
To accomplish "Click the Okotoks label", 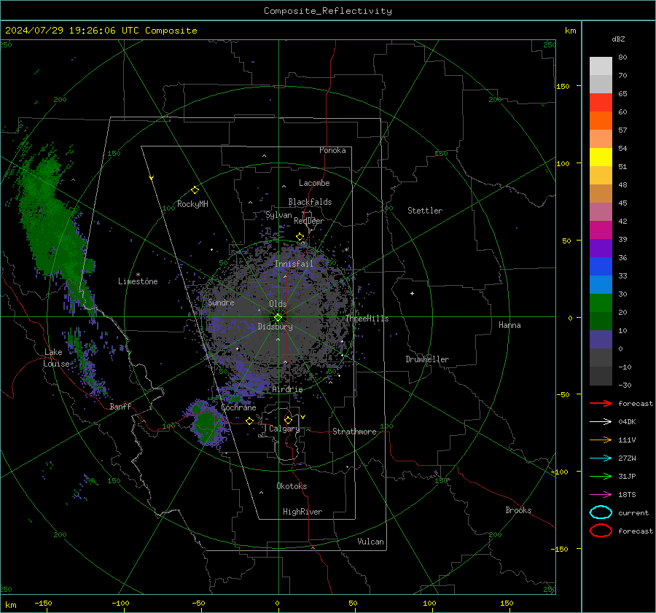I will coord(292,486).
